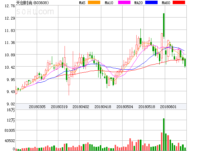The image size is (206, 151).
Task: Click the tallest green volume bar
Action: click(164, 135)
